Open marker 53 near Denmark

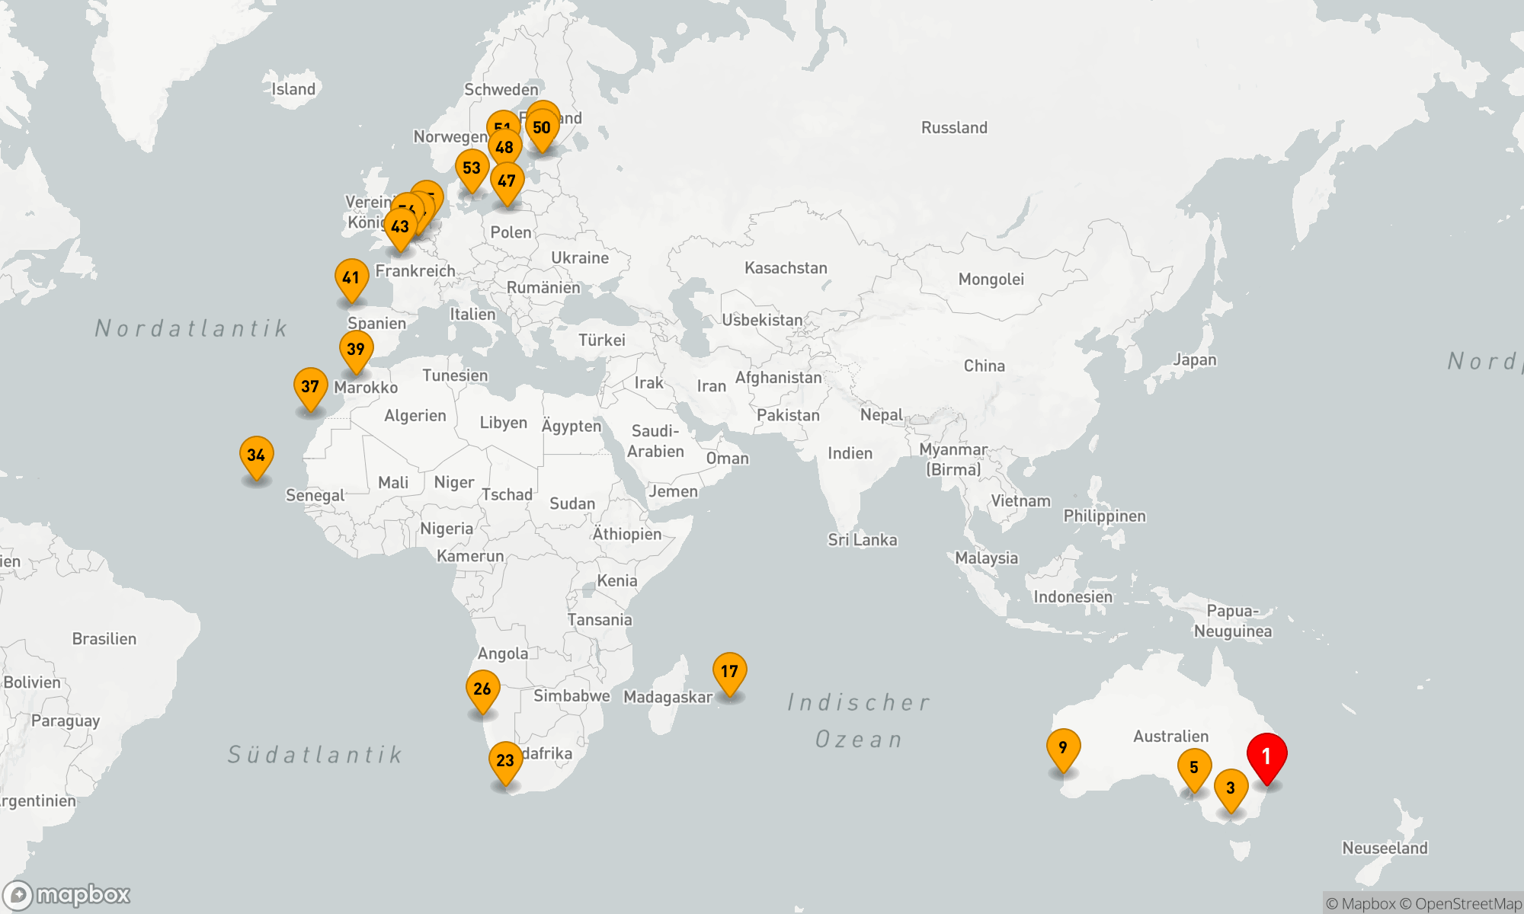click(472, 168)
